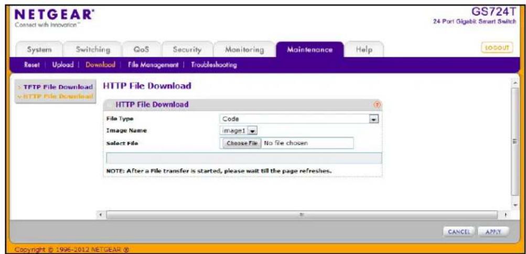Click the 'Select File' label
The width and height of the screenshot is (526, 254).
tap(122, 143)
